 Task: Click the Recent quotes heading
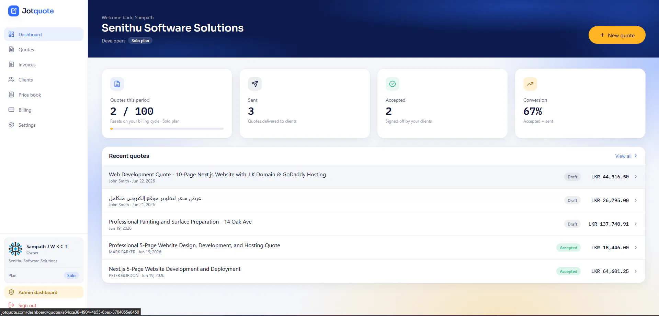coord(129,156)
